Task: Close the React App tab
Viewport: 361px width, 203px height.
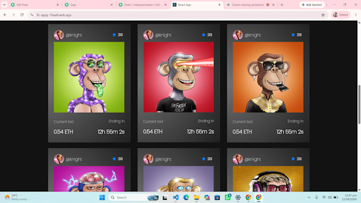Action: coord(219,5)
